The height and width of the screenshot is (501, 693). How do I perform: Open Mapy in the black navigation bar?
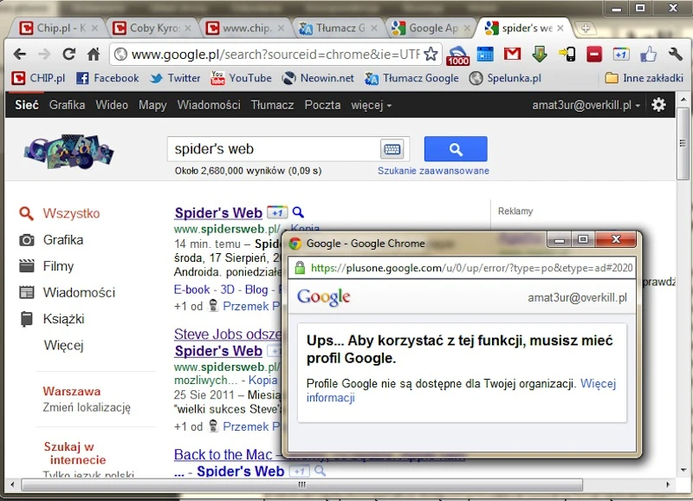pos(152,105)
